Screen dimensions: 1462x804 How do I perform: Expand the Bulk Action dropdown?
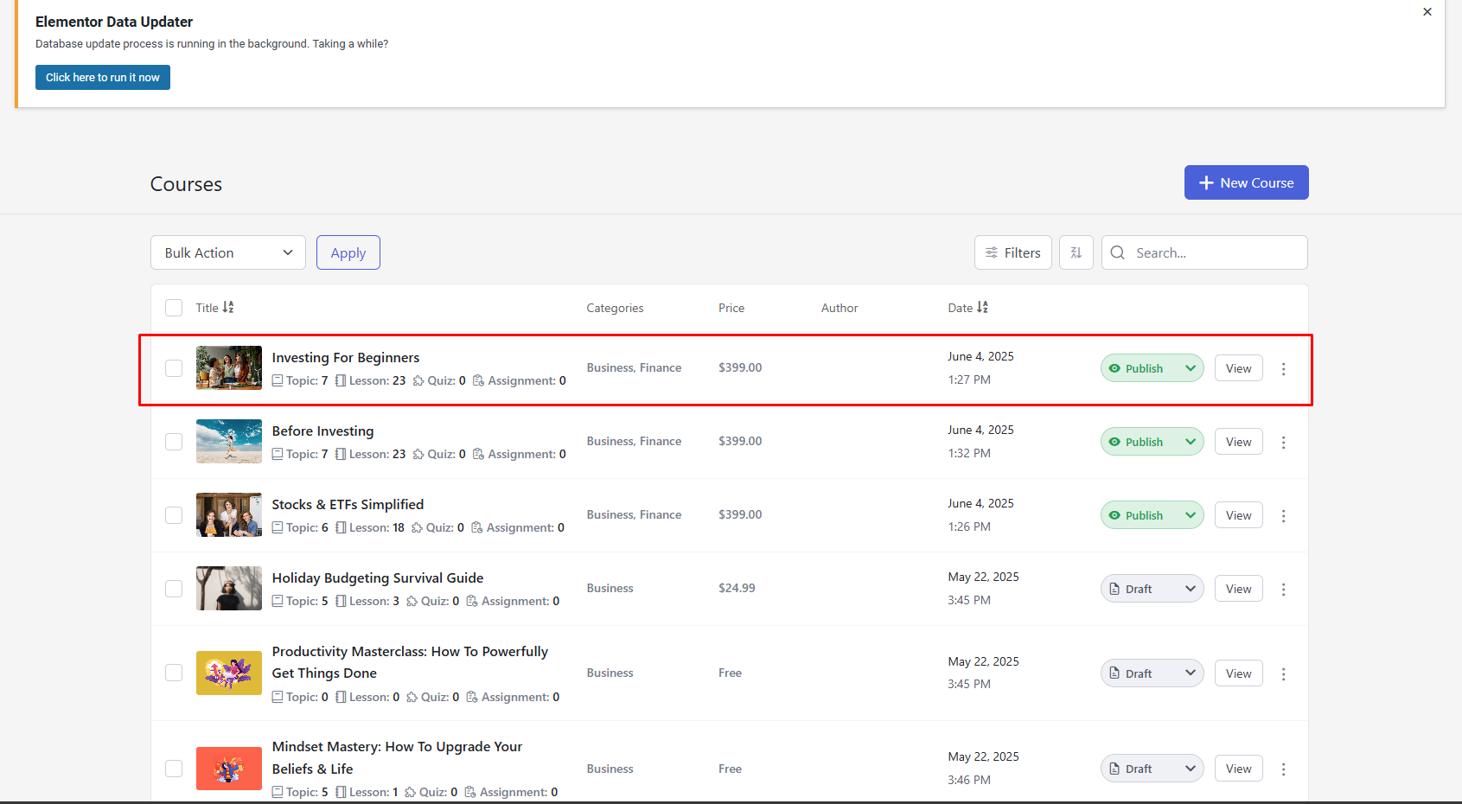pos(228,252)
